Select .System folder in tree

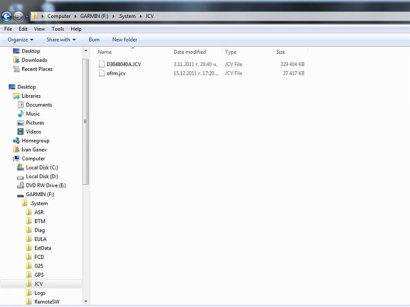pos(39,203)
